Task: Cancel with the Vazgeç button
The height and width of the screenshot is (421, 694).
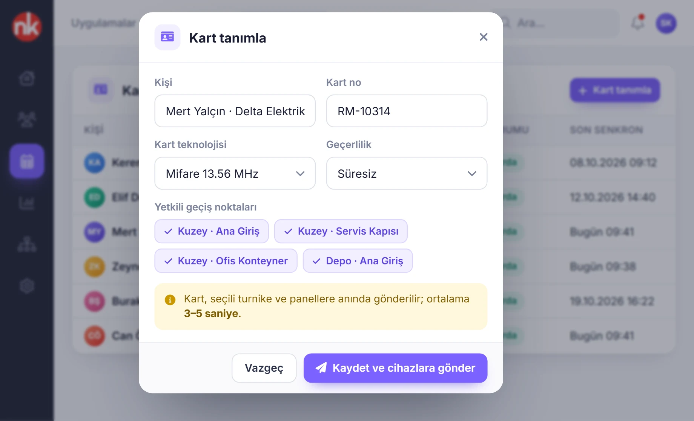Action: tap(264, 368)
